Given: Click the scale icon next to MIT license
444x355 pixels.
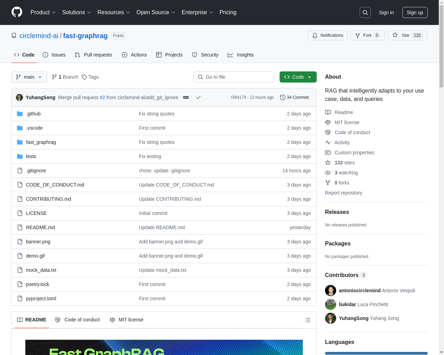Looking at the screenshot, I should click(x=328, y=122).
